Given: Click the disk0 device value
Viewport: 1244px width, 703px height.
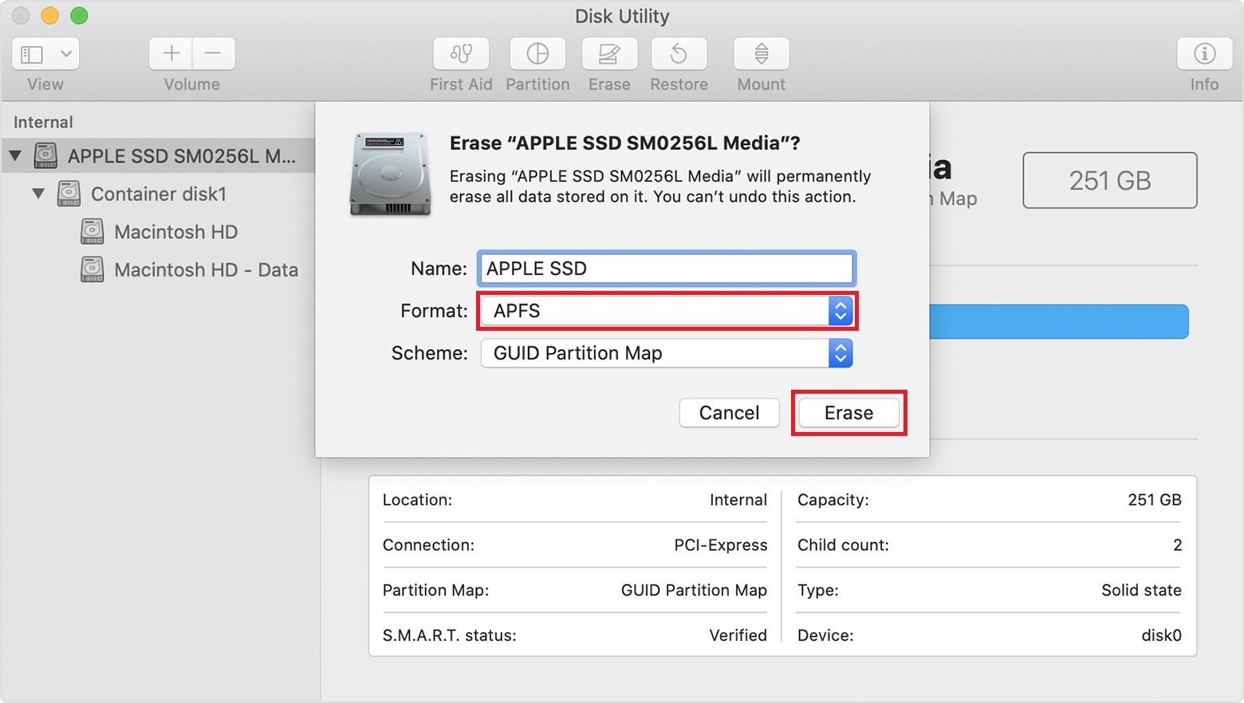Looking at the screenshot, I should [1161, 635].
